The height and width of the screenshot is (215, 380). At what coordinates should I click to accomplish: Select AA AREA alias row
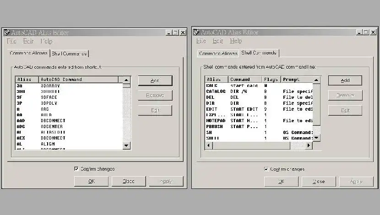click(69, 115)
